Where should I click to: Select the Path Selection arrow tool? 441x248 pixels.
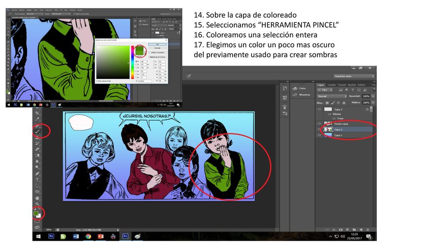37,186
